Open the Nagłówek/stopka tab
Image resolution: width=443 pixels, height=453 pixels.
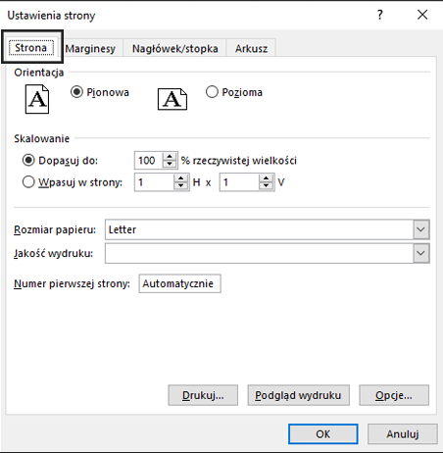pos(174,49)
